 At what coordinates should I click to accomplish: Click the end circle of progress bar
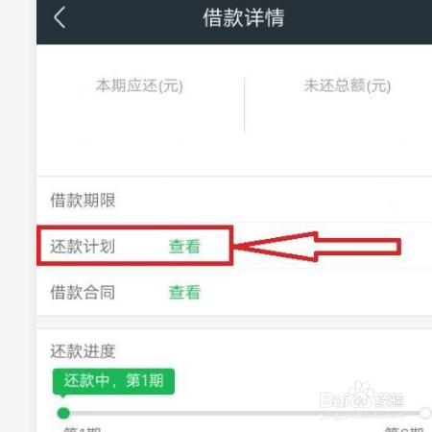click(x=425, y=413)
